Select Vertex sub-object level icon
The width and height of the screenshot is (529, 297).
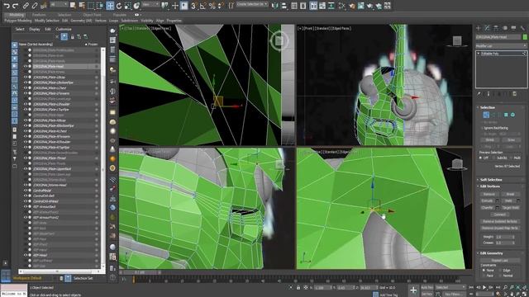pos(486,115)
